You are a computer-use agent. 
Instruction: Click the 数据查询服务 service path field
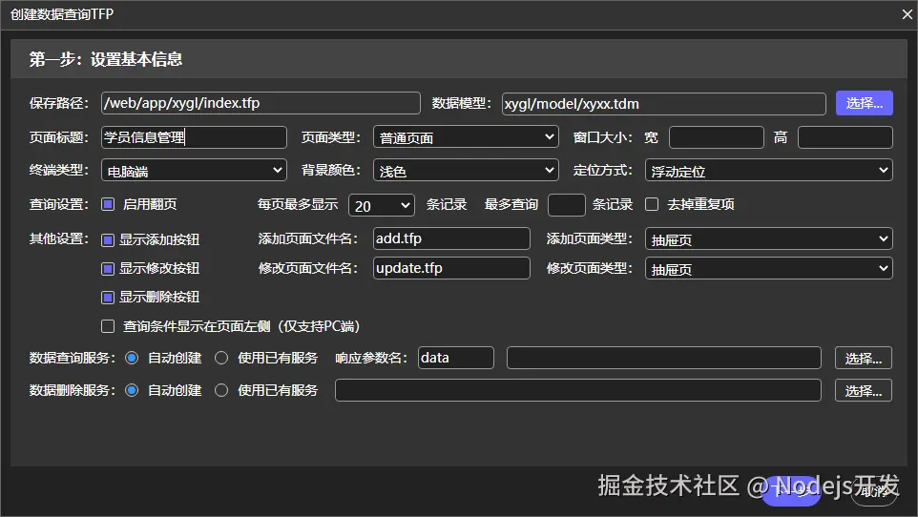664,358
